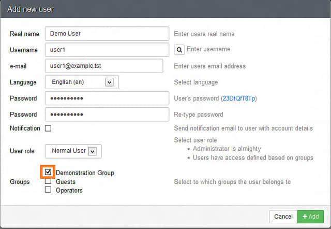Click the username search magnifier icon

(179, 50)
